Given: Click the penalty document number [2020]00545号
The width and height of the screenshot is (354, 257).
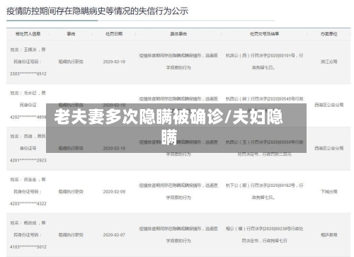Looking at the screenshot, I should pyautogui.click(x=280, y=99).
